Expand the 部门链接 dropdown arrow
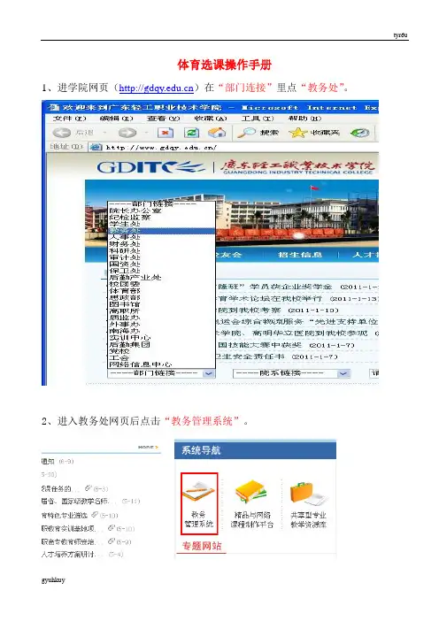Image resolution: width=439 pixels, height=621 pixels. click(209, 373)
